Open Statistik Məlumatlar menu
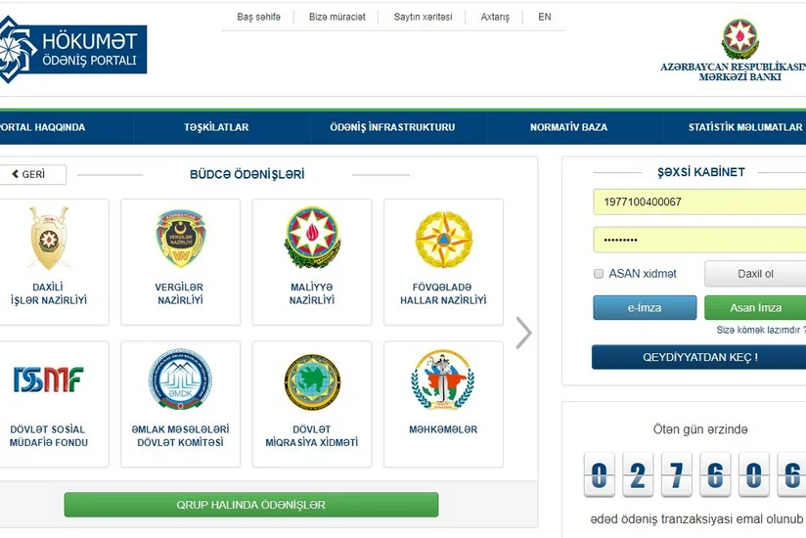The width and height of the screenshot is (806, 538). [x=744, y=127]
